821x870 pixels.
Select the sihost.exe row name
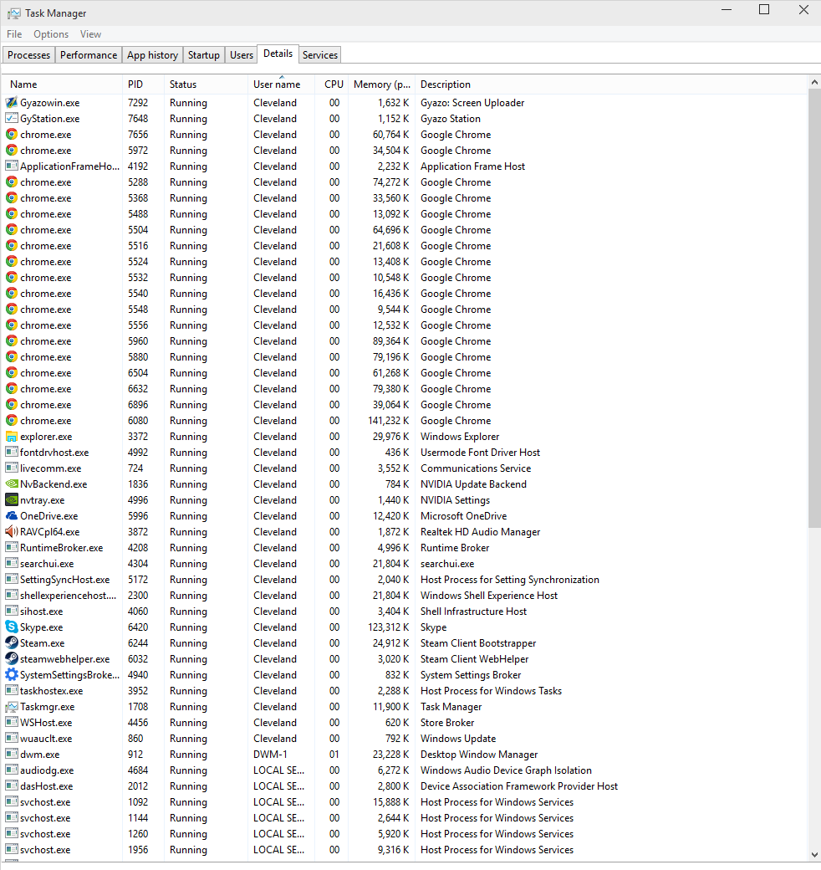tap(42, 612)
